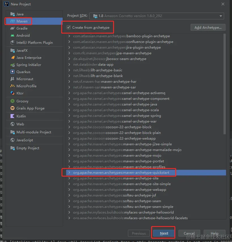The image size is (232, 242).
Task: Select cocoon-22-archetype-webapp row
Action: (x=146, y=138)
